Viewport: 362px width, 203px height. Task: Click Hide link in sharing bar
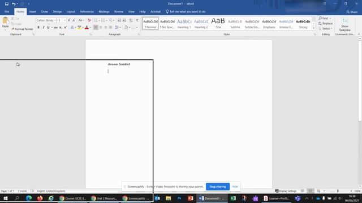tap(235, 187)
